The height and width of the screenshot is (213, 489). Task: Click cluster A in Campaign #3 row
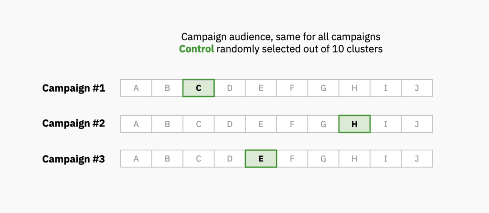[x=137, y=159]
